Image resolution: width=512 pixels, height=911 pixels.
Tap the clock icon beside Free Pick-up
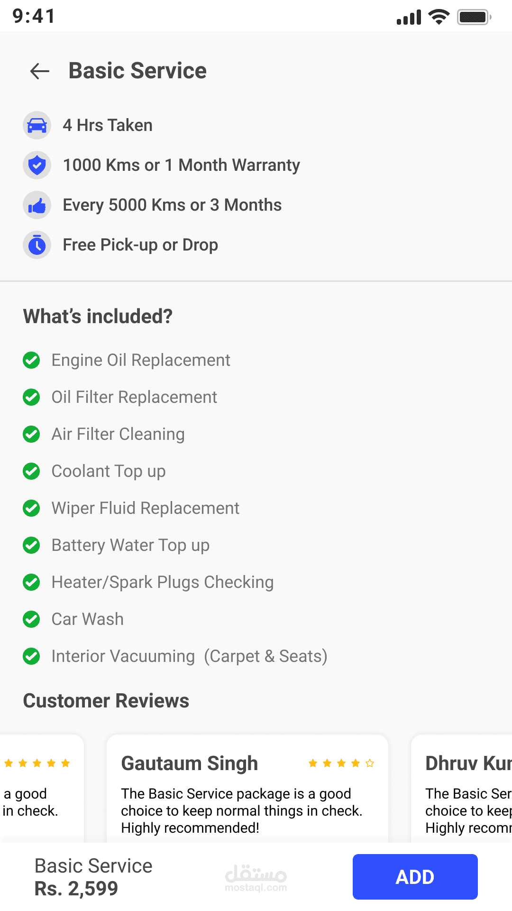[37, 245]
